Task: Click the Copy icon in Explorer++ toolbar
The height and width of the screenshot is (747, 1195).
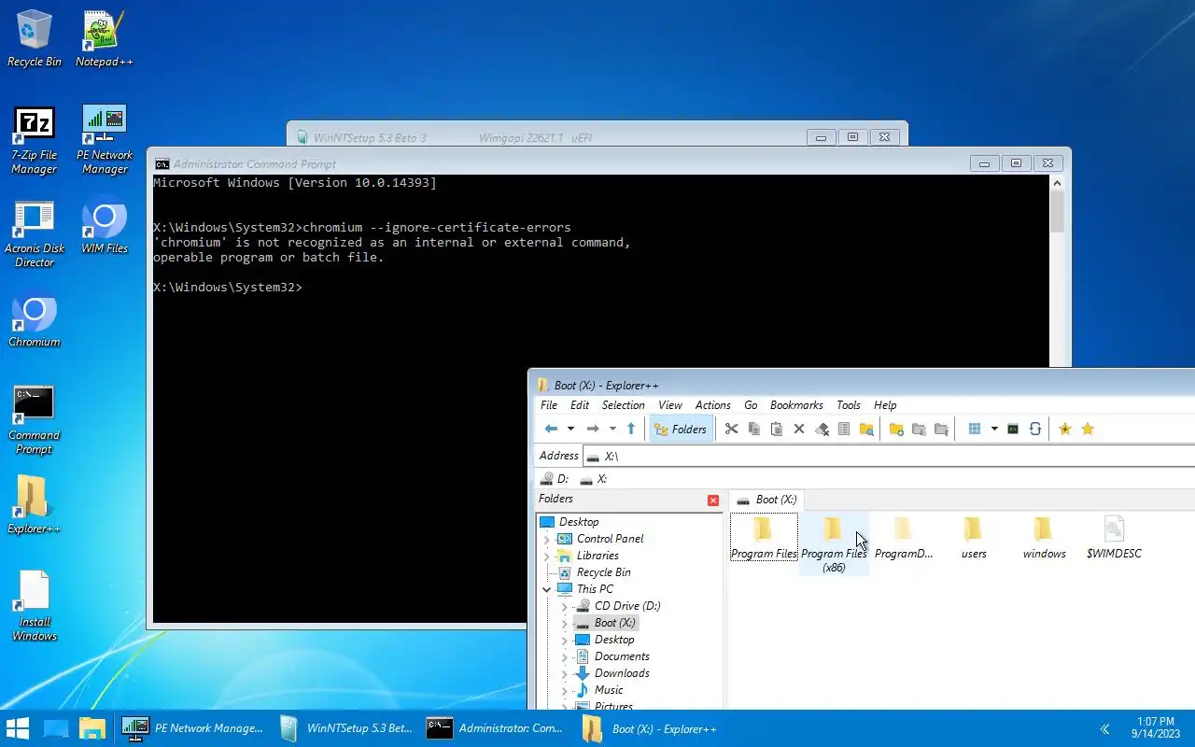Action: coord(753,429)
